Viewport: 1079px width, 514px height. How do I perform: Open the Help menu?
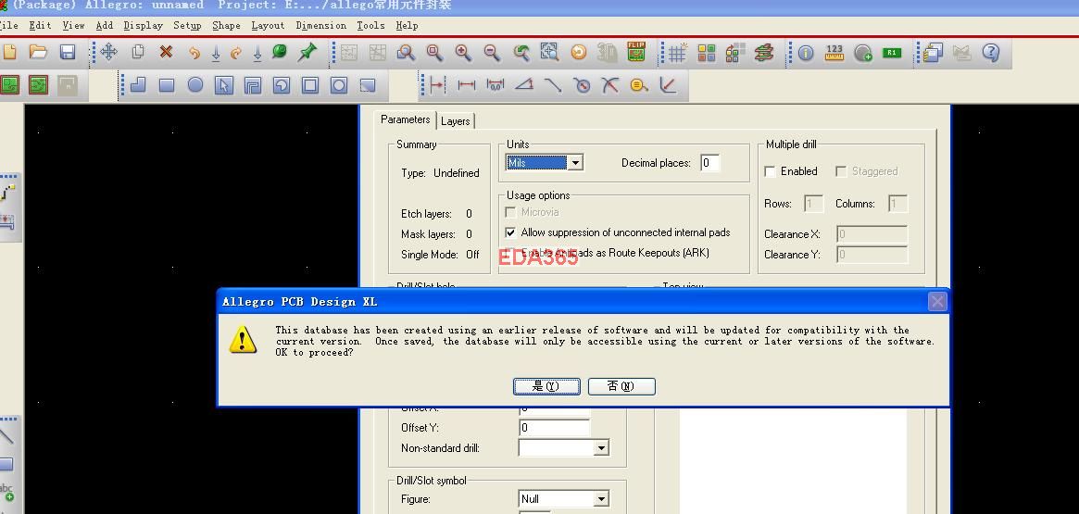click(x=407, y=25)
